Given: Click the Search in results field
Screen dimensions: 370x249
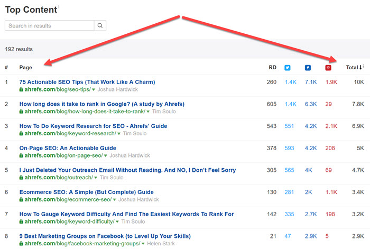Looking at the screenshot, I should tap(49, 25).
